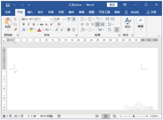Apply distributed alignment
Screen dimensions: 163x120
click(x=102, y=24)
